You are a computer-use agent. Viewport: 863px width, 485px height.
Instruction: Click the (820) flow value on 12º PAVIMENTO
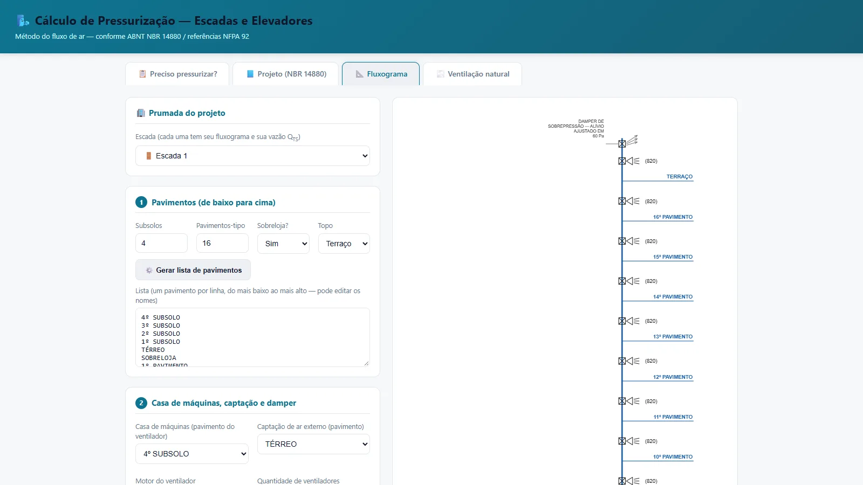[x=651, y=361]
